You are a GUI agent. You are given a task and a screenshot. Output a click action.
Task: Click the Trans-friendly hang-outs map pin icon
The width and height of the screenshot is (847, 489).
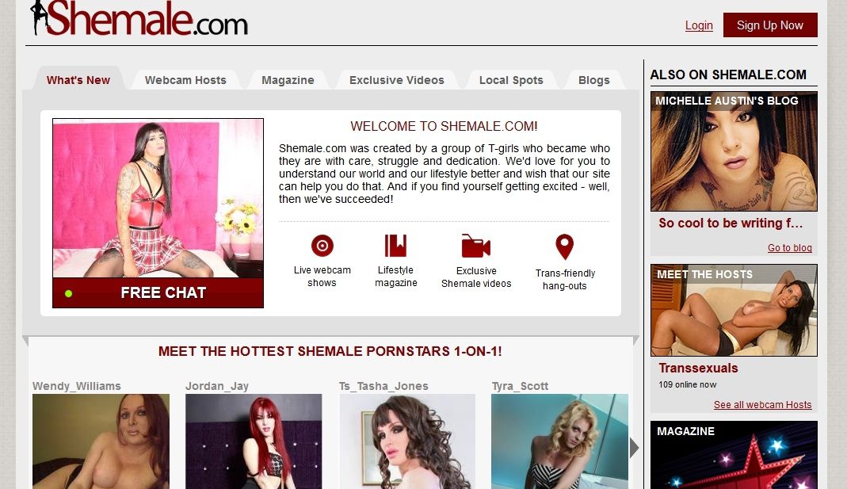[x=564, y=246]
